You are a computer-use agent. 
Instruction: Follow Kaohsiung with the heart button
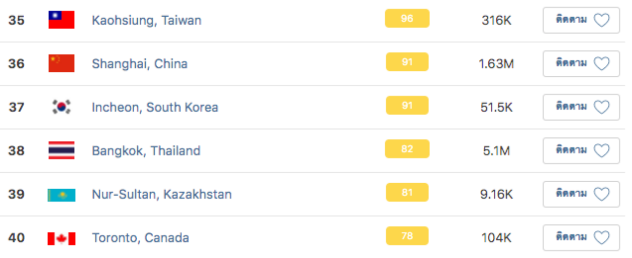[581, 20]
